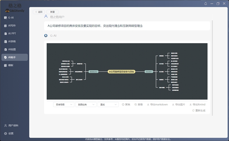Click 返回 back button
Image resolution: width=229 pixels, height=141 pixels.
(x=39, y=12)
